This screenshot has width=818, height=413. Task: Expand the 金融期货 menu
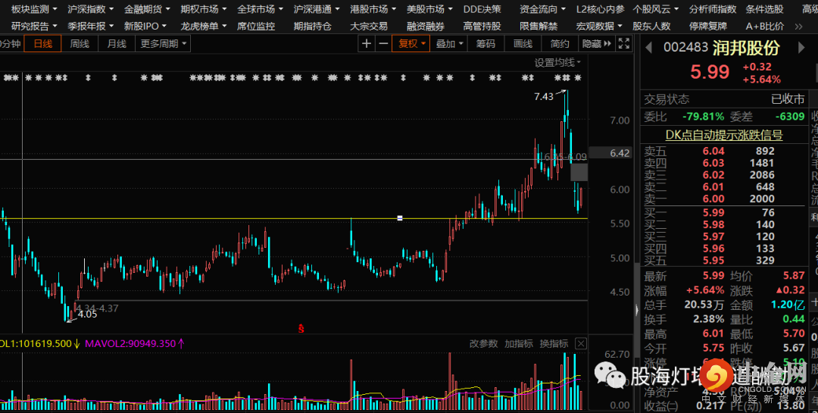(x=147, y=9)
